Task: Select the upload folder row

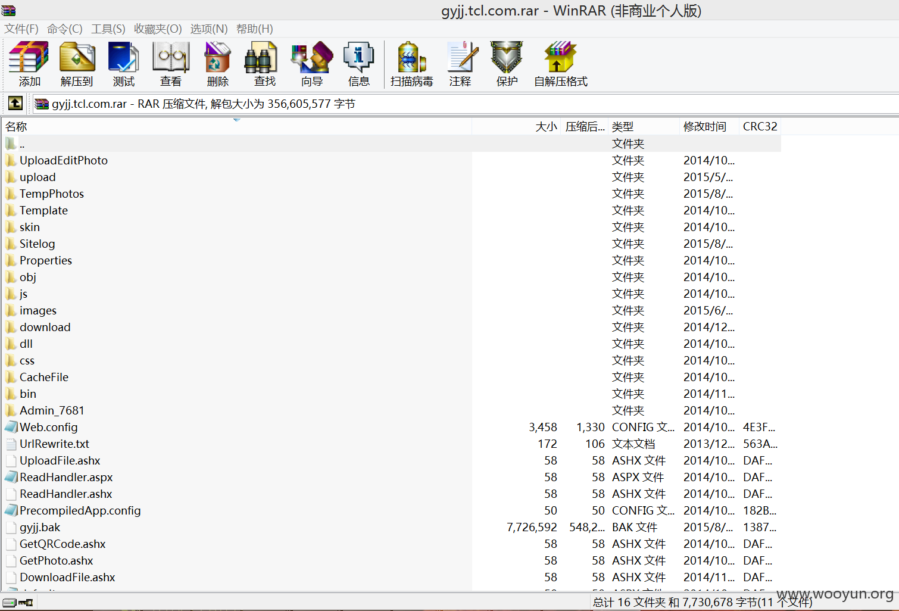Action: point(391,177)
